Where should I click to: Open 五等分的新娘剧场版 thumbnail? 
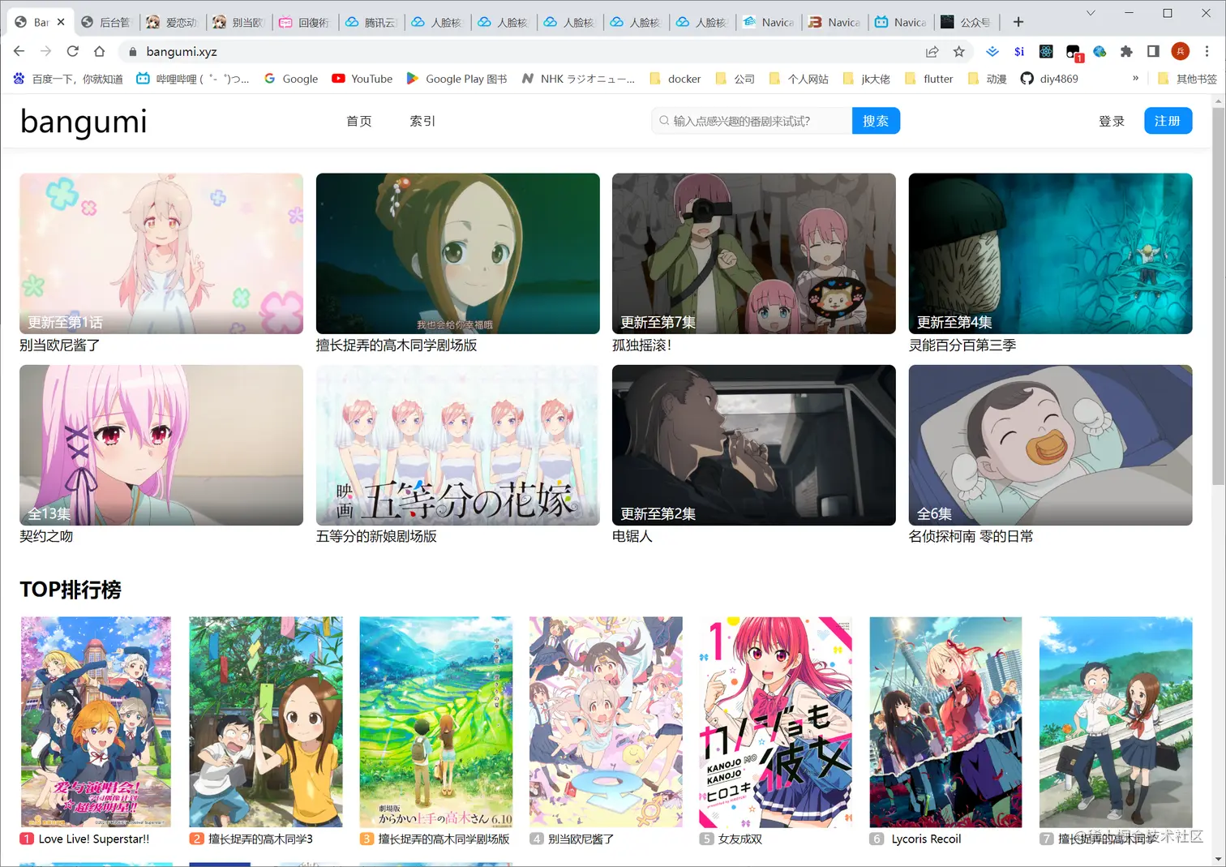458,444
